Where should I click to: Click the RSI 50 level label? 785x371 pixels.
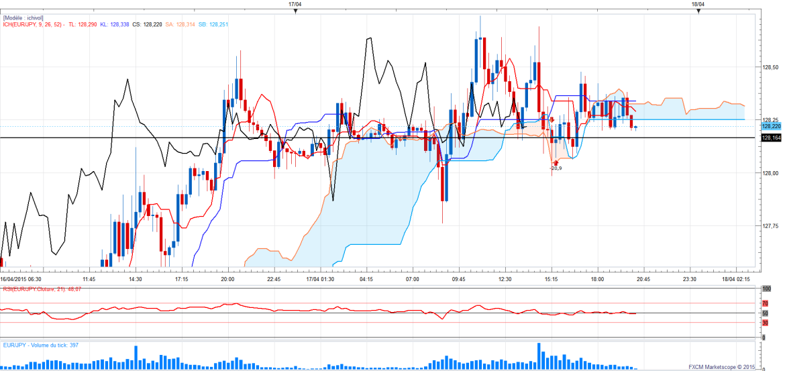(x=765, y=313)
